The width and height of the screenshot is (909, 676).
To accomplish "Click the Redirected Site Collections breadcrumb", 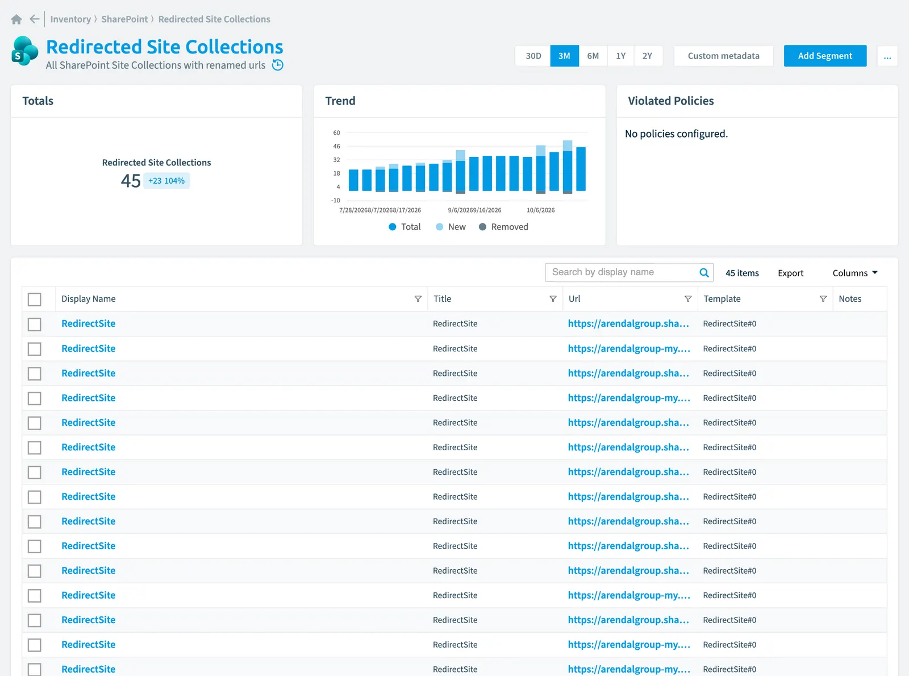I will (x=214, y=19).
